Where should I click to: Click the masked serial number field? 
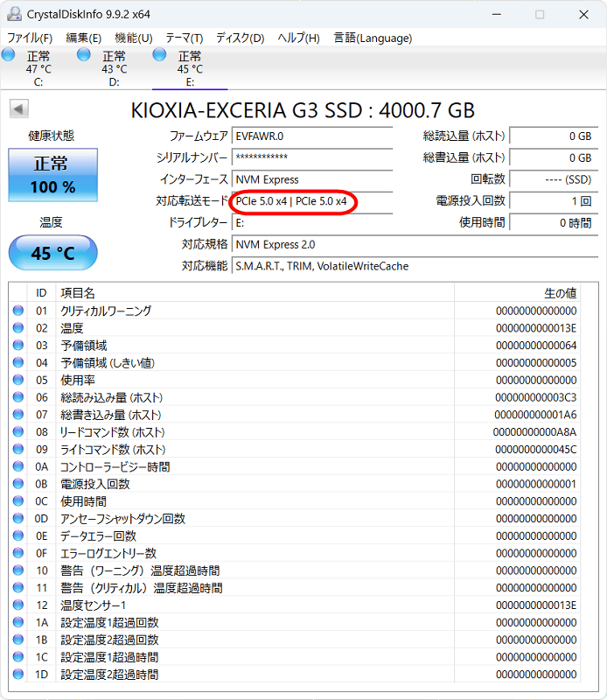pyautogui.click(x=312, y=157)
